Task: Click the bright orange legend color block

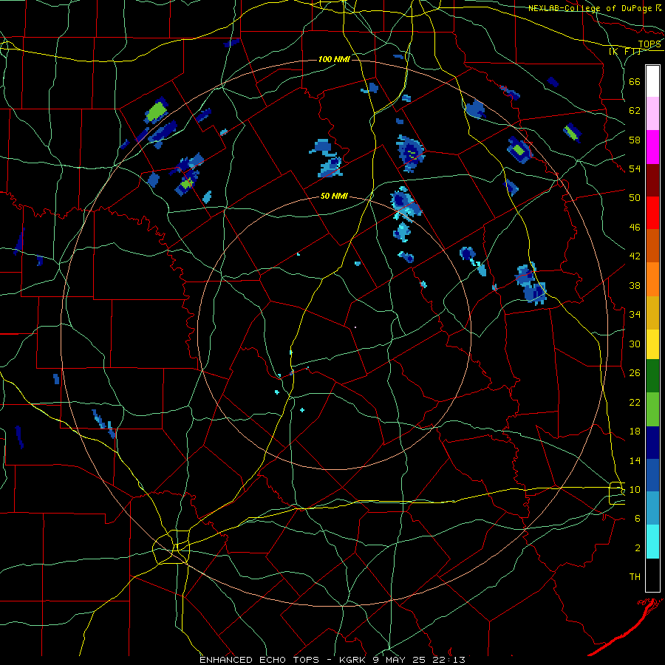Action: click(652, 279)
